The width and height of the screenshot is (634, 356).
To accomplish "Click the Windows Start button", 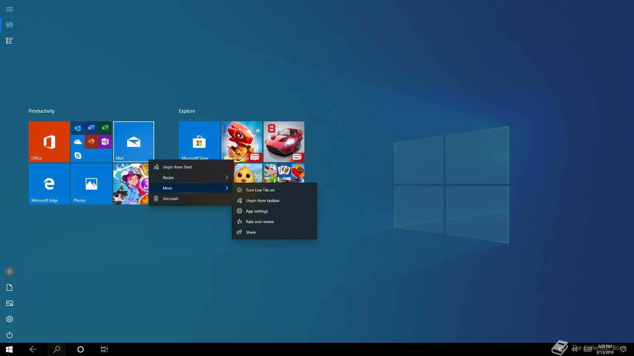I will (x=9, y=349).
